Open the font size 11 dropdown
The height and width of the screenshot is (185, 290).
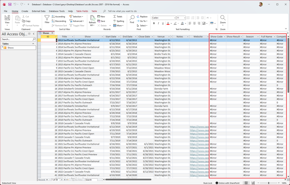185,18
